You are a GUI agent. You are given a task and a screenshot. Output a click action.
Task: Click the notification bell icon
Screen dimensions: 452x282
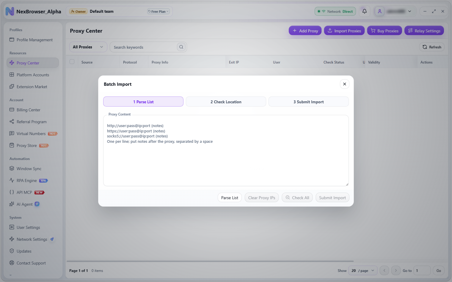[364, 11]
